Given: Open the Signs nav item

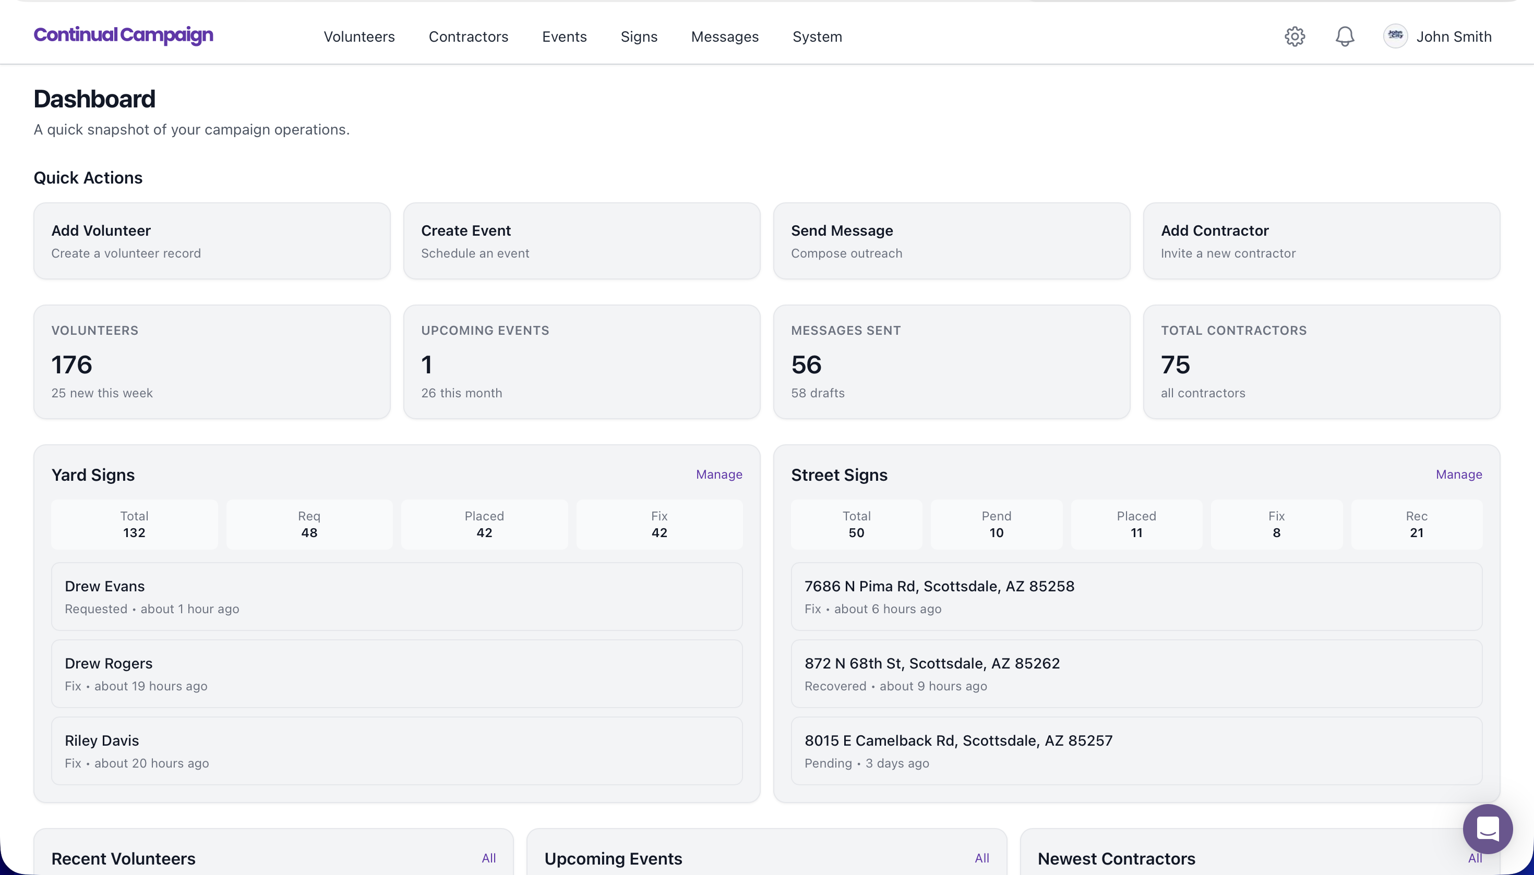Looking at the screenshot, I should coord(639,37).
